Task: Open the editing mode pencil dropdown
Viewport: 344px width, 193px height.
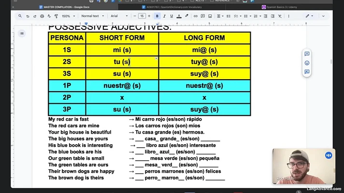Action: [x=309, y=16]
